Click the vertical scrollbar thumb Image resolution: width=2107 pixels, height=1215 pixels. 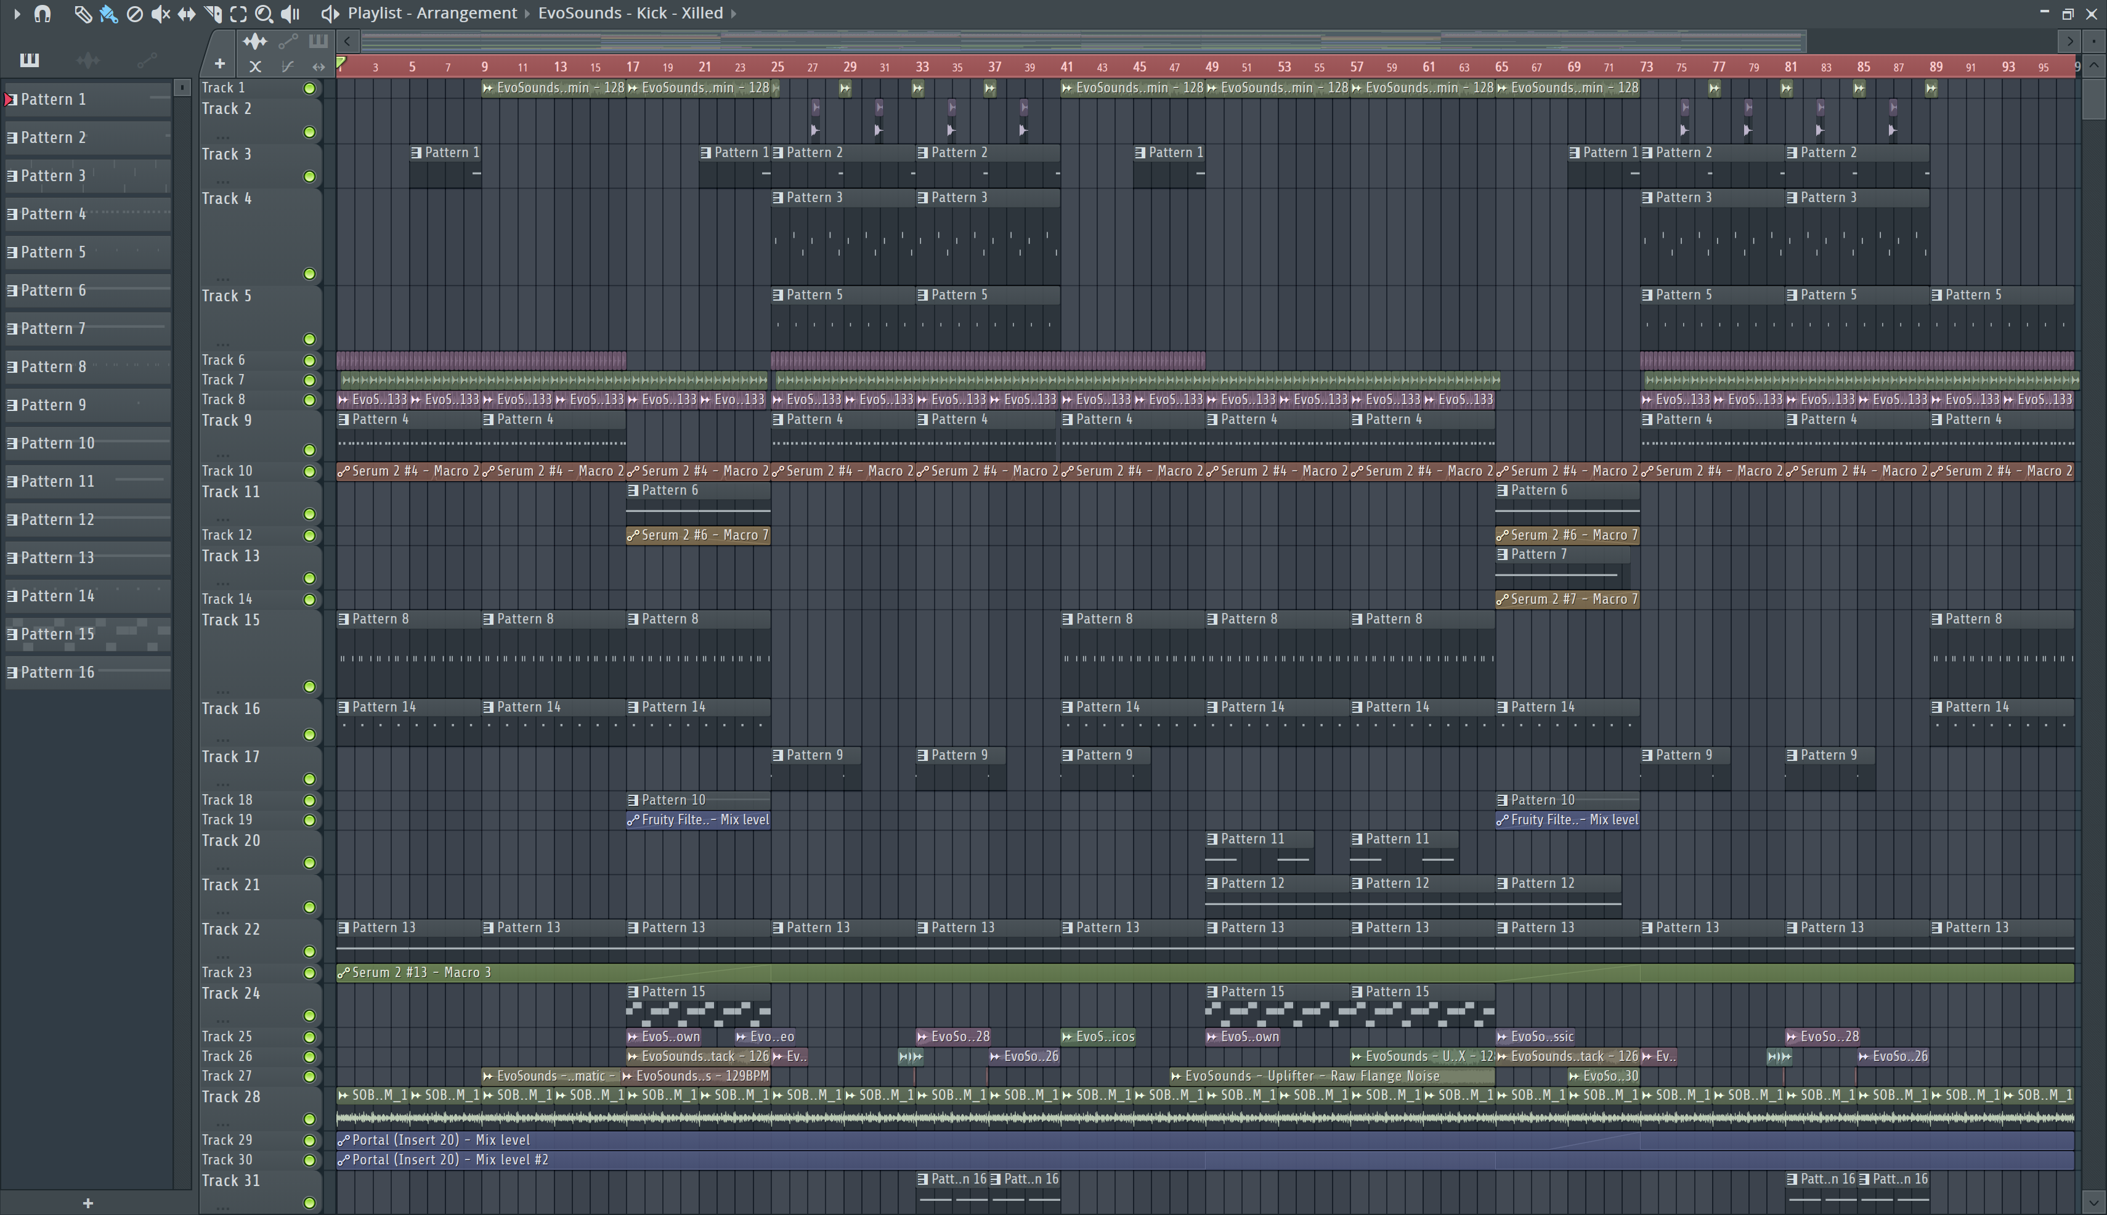[x=2093, y=99]
